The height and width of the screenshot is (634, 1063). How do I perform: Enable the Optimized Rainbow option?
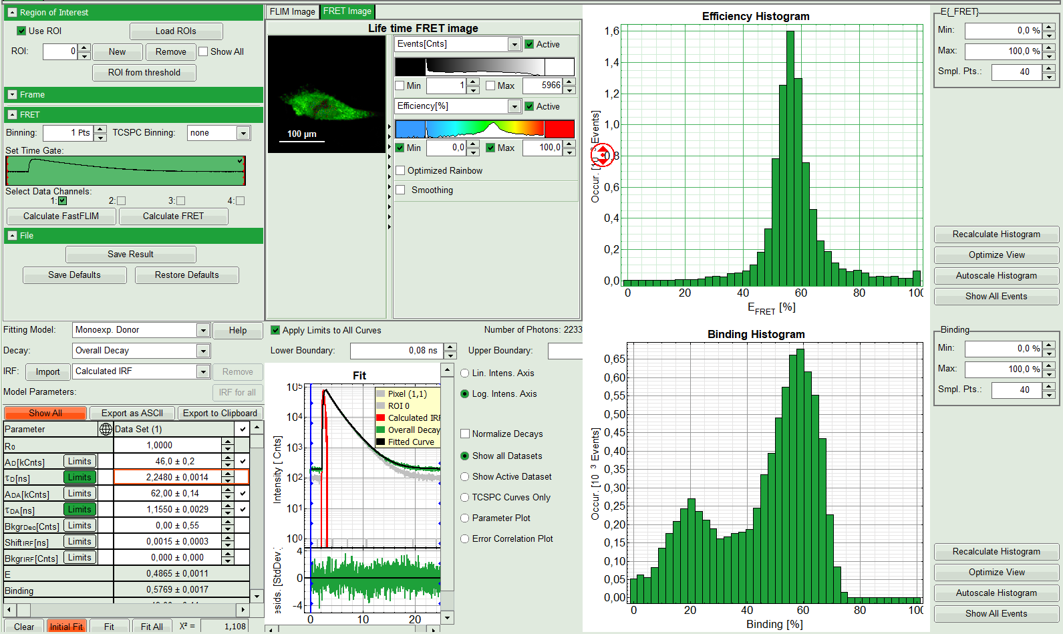coord(401,170)
